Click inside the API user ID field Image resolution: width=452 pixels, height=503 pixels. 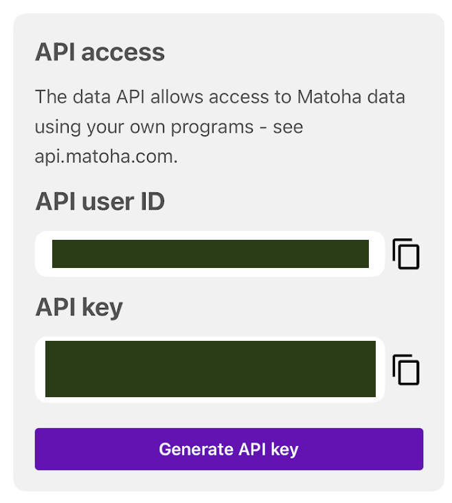coord(210,254)
